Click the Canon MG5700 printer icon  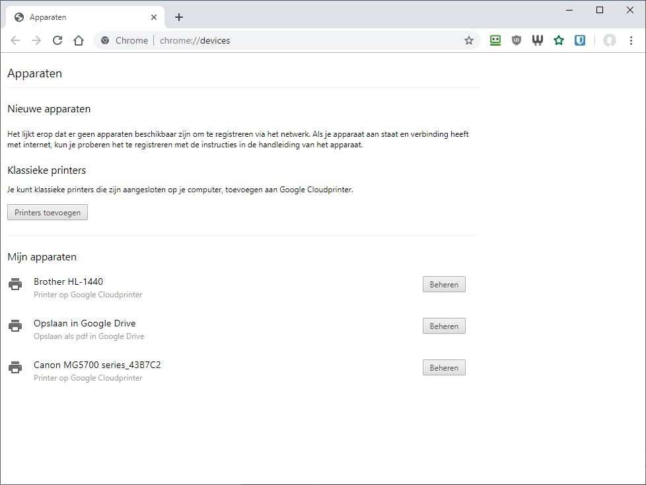click(x=15, y=368)
